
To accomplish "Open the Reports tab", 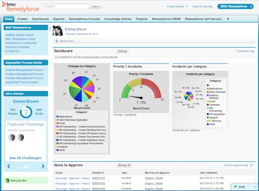I will pos(59,19).
